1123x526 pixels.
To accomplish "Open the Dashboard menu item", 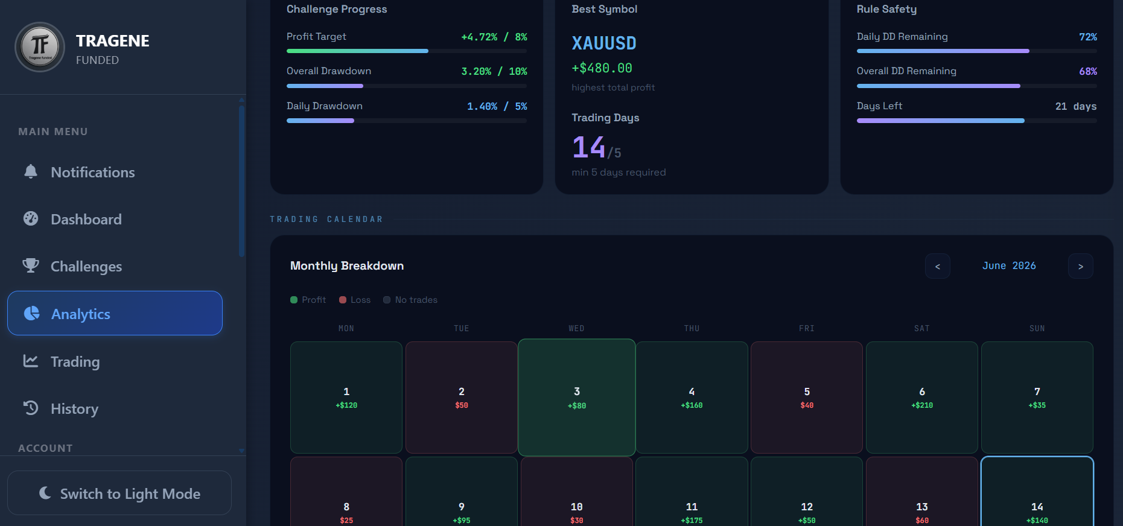I will [x=115, y=219].
